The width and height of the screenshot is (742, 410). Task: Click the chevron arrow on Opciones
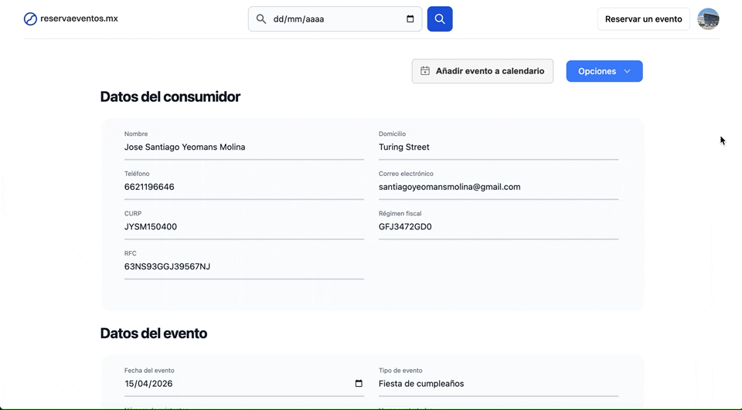(x=627, y=71)
